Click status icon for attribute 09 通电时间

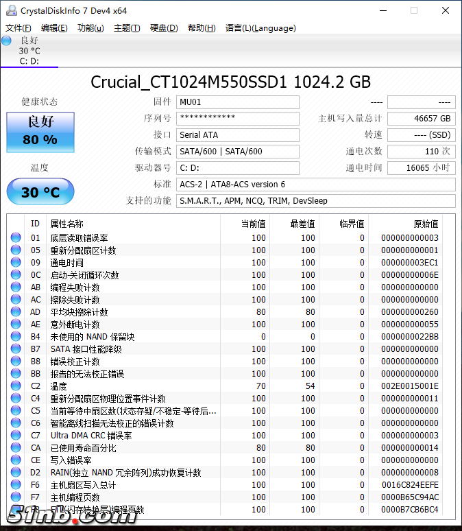coord(16,263)
